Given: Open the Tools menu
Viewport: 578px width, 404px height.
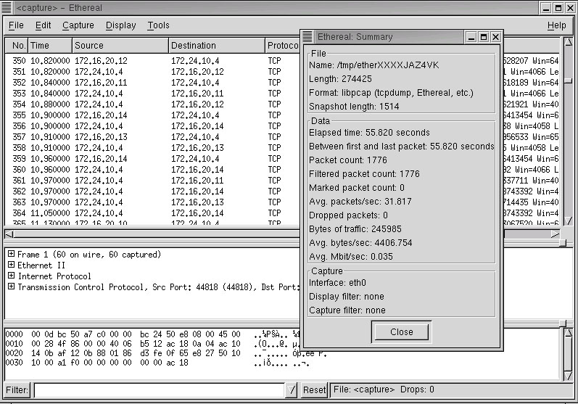Looking at the screenshot, I should click(x=159, y=25).
